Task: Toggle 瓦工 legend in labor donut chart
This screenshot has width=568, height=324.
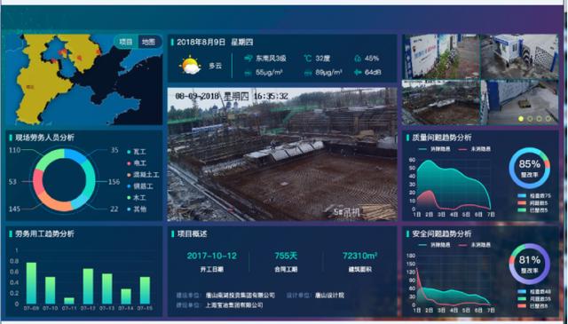Action: click(x=137, y=152)
